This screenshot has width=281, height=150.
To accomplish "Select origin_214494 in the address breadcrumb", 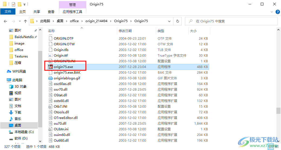I will pos(96,21).
